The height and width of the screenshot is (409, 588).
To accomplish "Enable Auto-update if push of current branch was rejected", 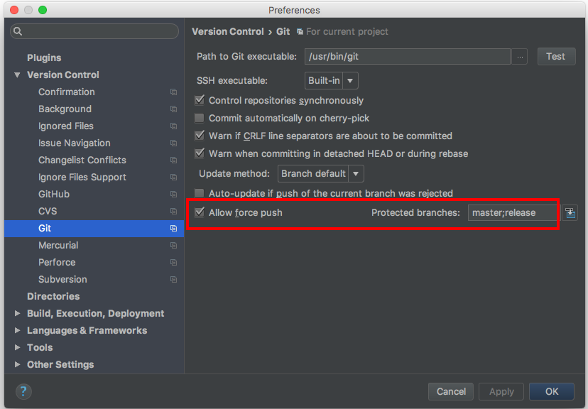I will pos(198,192).
